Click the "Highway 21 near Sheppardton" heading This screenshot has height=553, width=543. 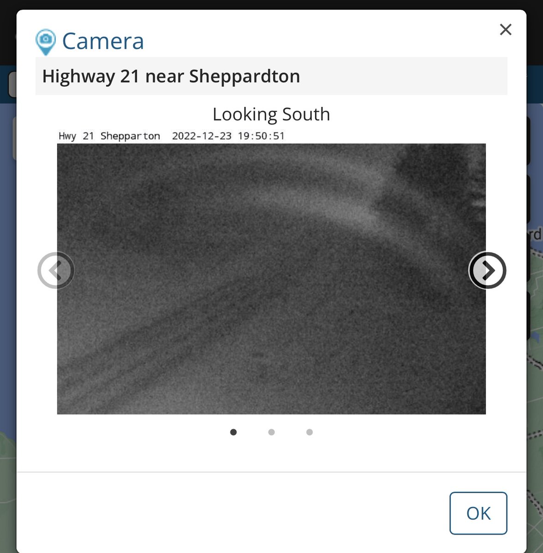171,76
